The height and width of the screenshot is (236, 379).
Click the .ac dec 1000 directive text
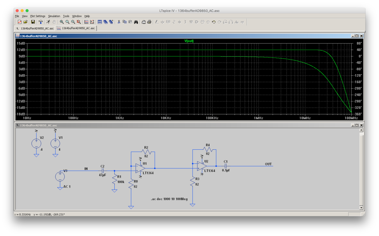point(169,199)
